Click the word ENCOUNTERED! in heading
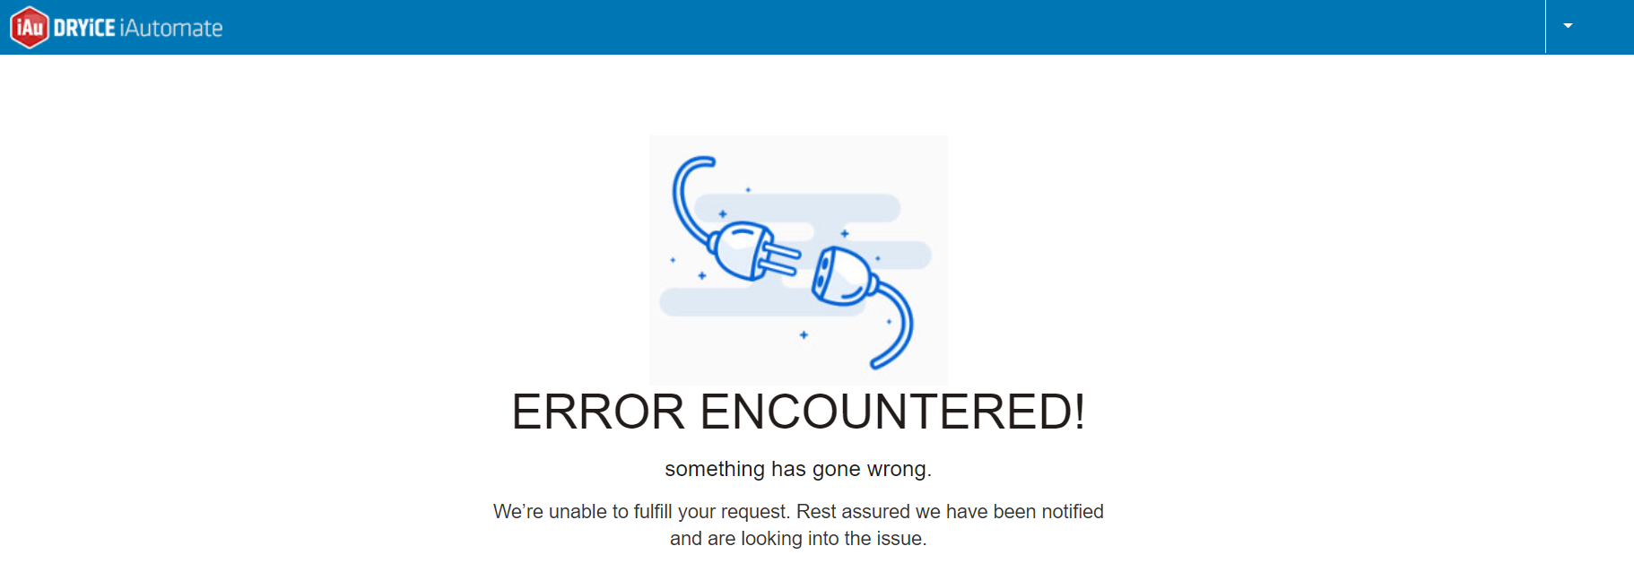The image size is (1634, 572). click(892, 412)
